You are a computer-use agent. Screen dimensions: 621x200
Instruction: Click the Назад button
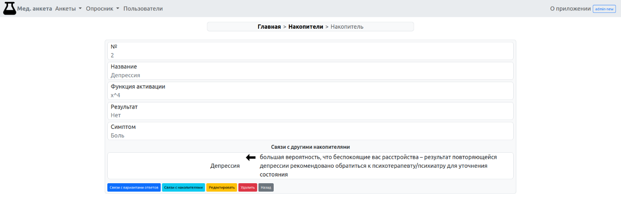coord(266,188)
